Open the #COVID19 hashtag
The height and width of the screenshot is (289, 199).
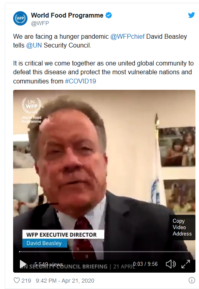click(80, 81)
